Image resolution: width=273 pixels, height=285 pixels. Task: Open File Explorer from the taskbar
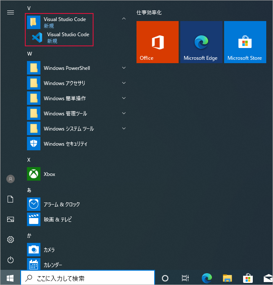click(x=227, y=278)
